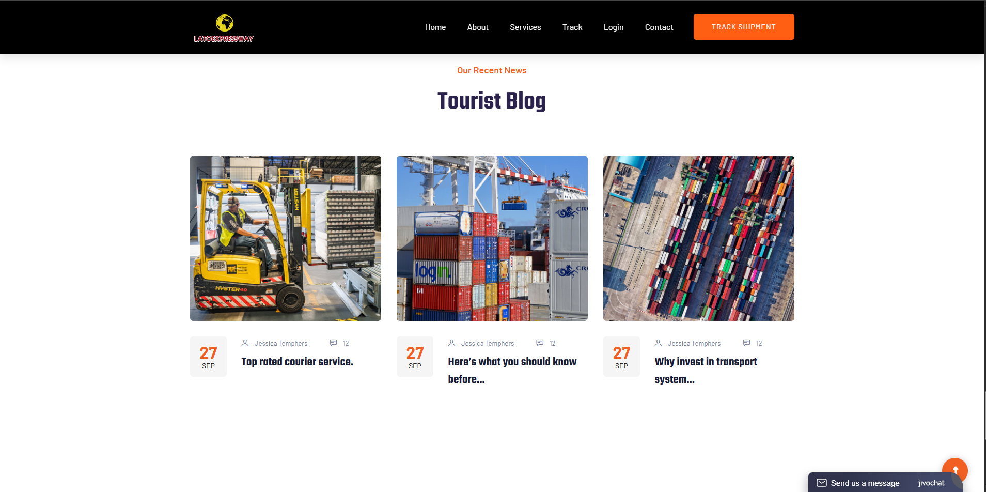Click comment icon under forklift post
Screen dimensions: 986x492
pyautogui.click(x=333, y=343)
